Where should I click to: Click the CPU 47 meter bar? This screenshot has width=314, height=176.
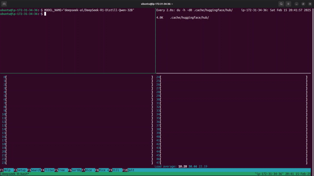pos(232,163)
